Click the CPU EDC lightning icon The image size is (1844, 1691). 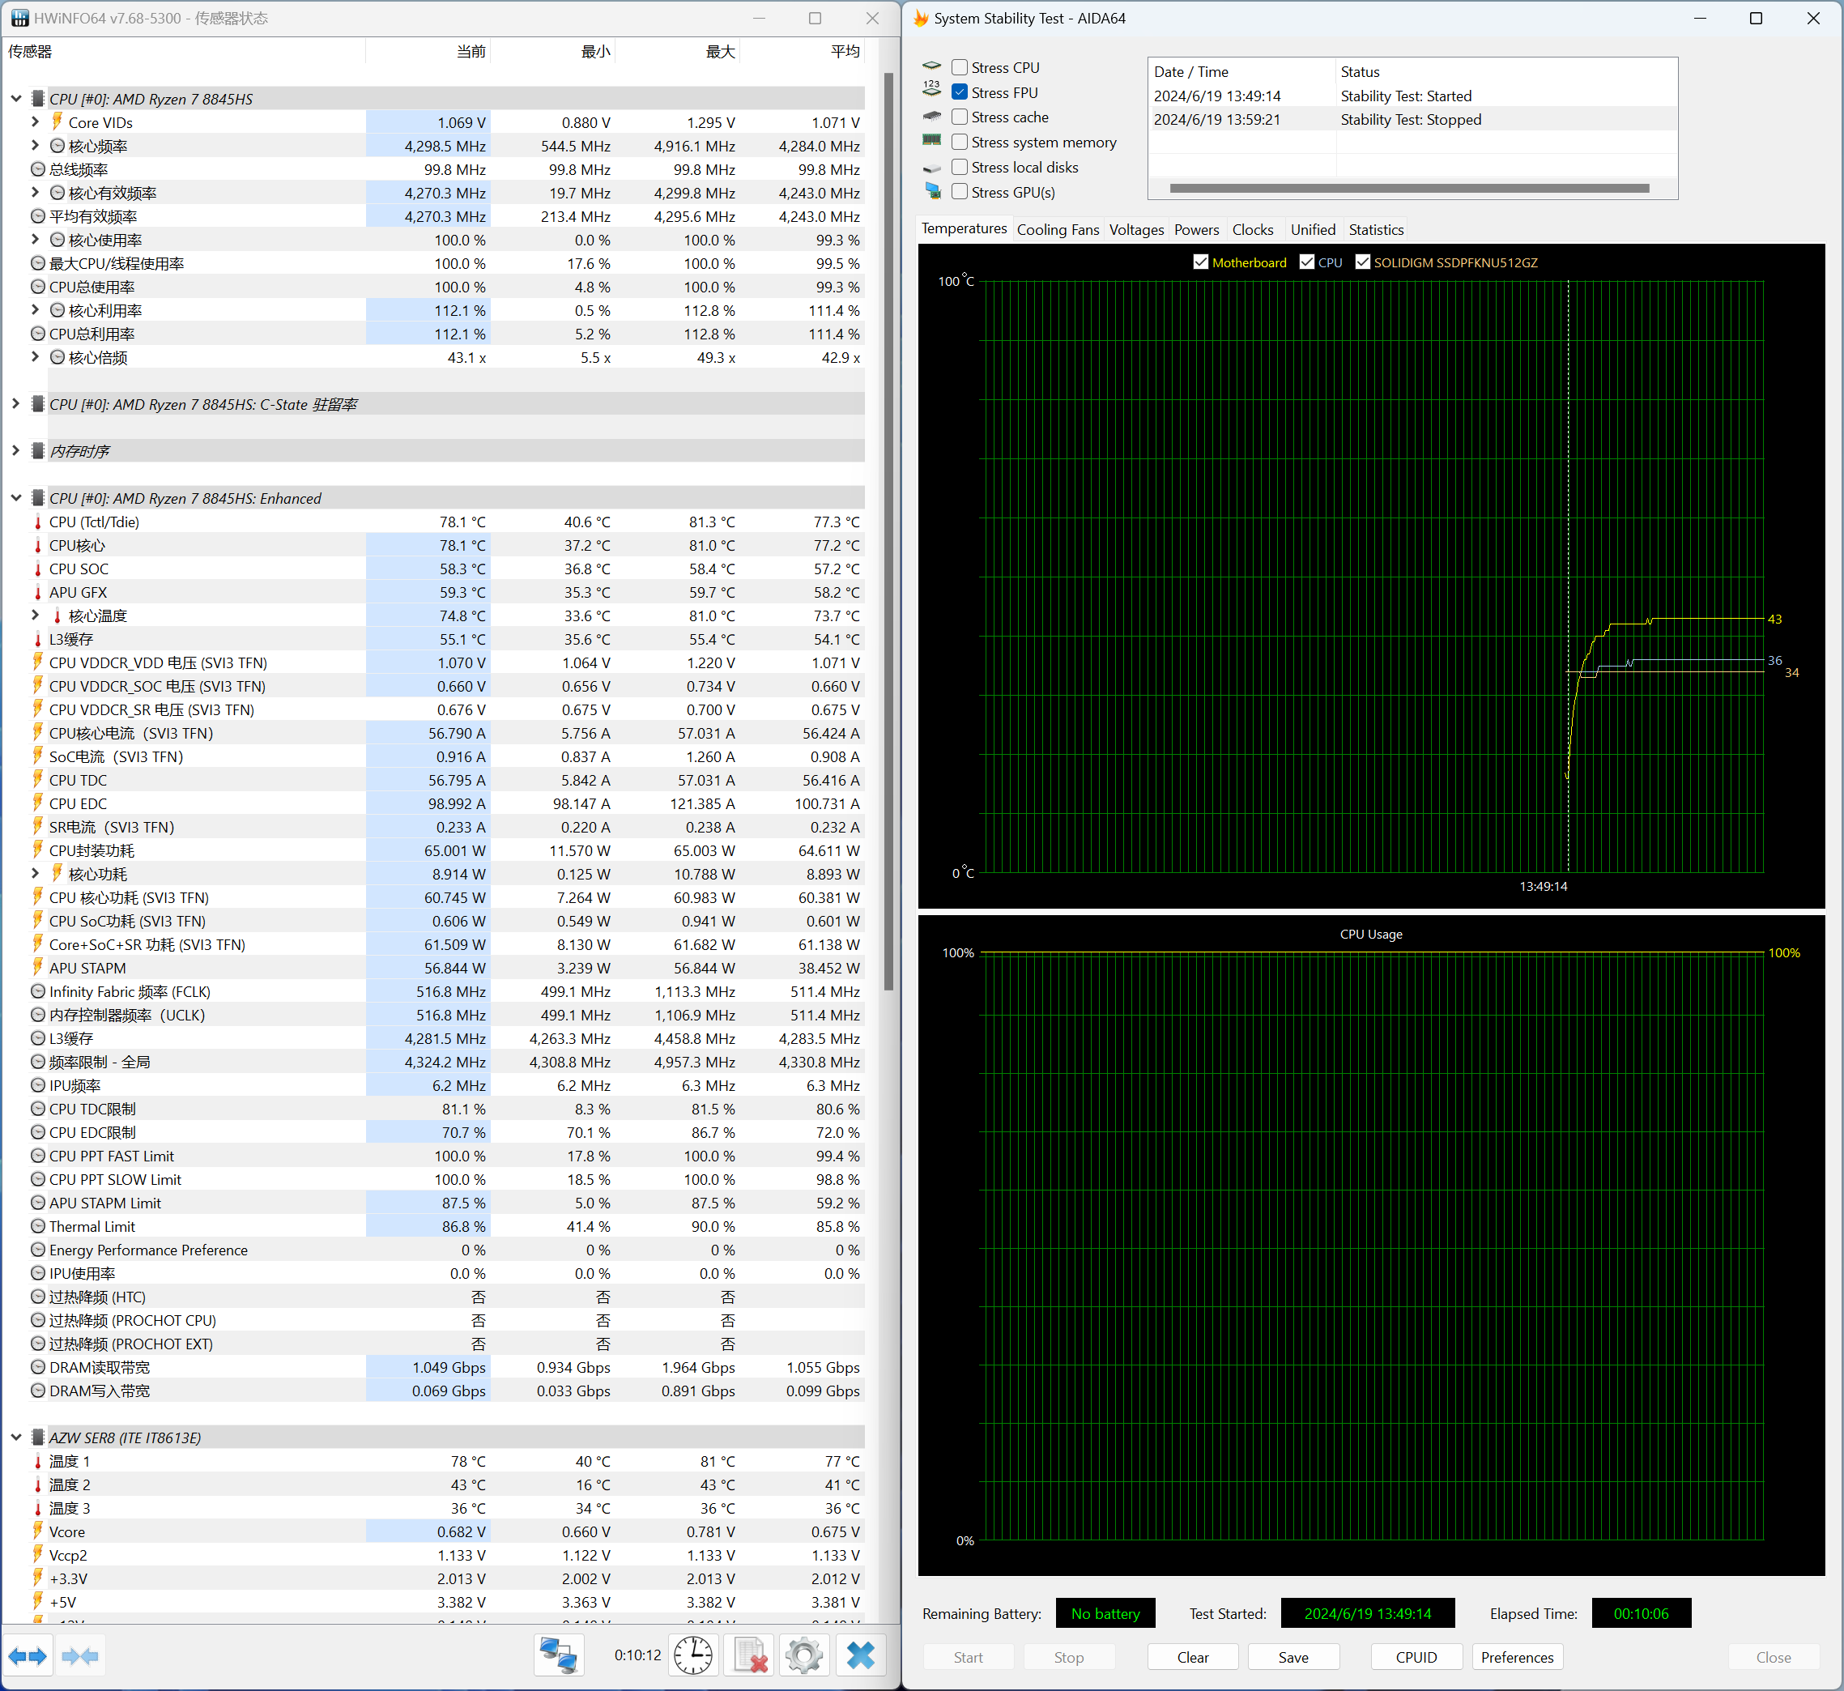tap(37, 803)
